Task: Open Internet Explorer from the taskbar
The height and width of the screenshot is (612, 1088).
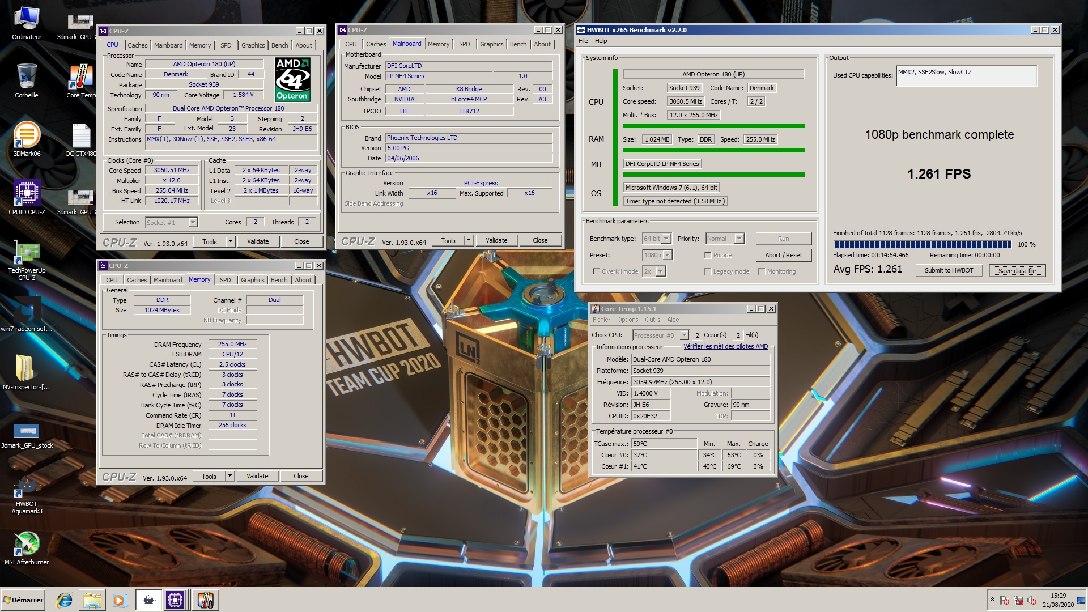Action: click(65, 600)
